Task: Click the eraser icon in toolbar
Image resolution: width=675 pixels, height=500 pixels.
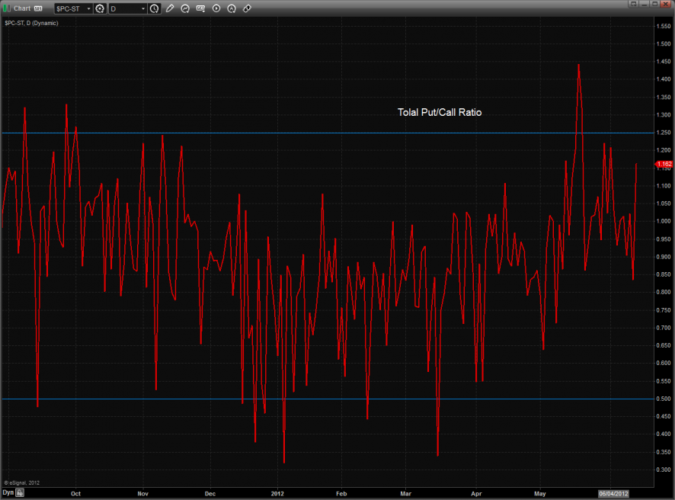Action: point(247,8)
